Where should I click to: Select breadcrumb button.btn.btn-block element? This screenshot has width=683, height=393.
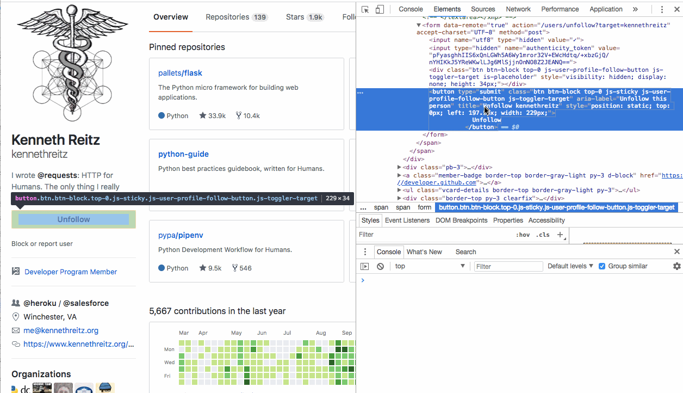557,207
